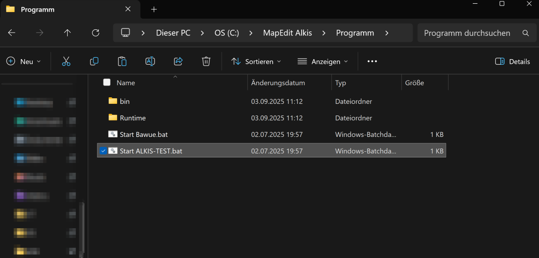The height and width of the screenshot is (258, 539).
Task: Click the Delete trash can icon
Action: (206, 61)
